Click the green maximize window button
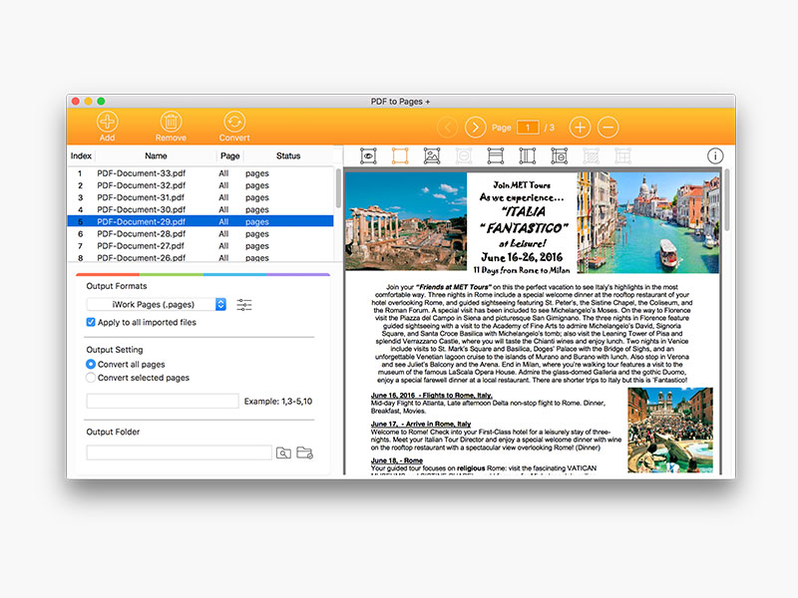 tap(101, 102)
